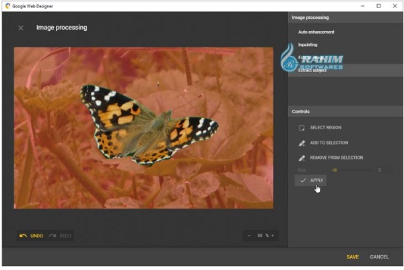Choose Extract subject option

click(313, 70)
